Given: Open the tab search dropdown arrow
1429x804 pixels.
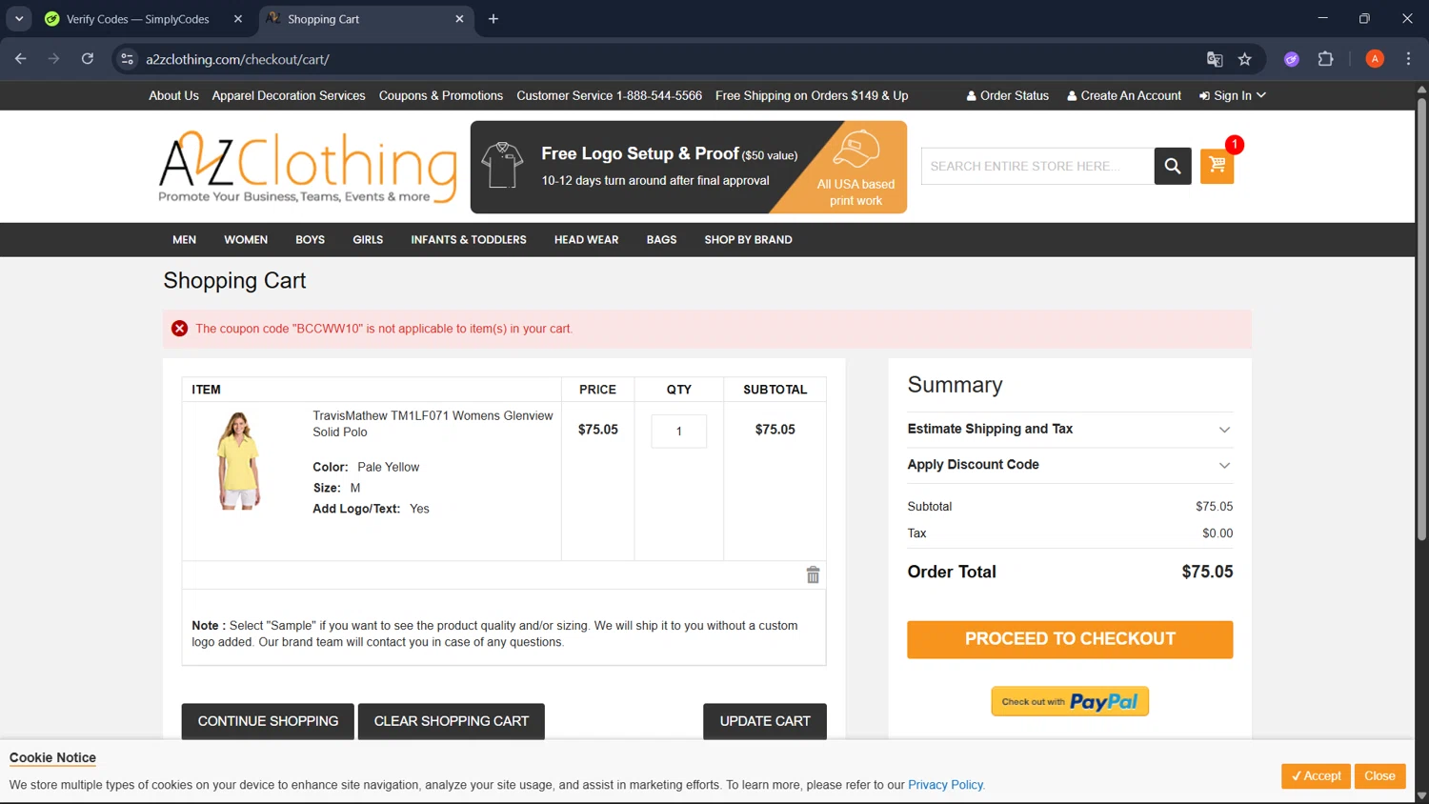Looking at the screenshot, I should (x=19, y=19).
